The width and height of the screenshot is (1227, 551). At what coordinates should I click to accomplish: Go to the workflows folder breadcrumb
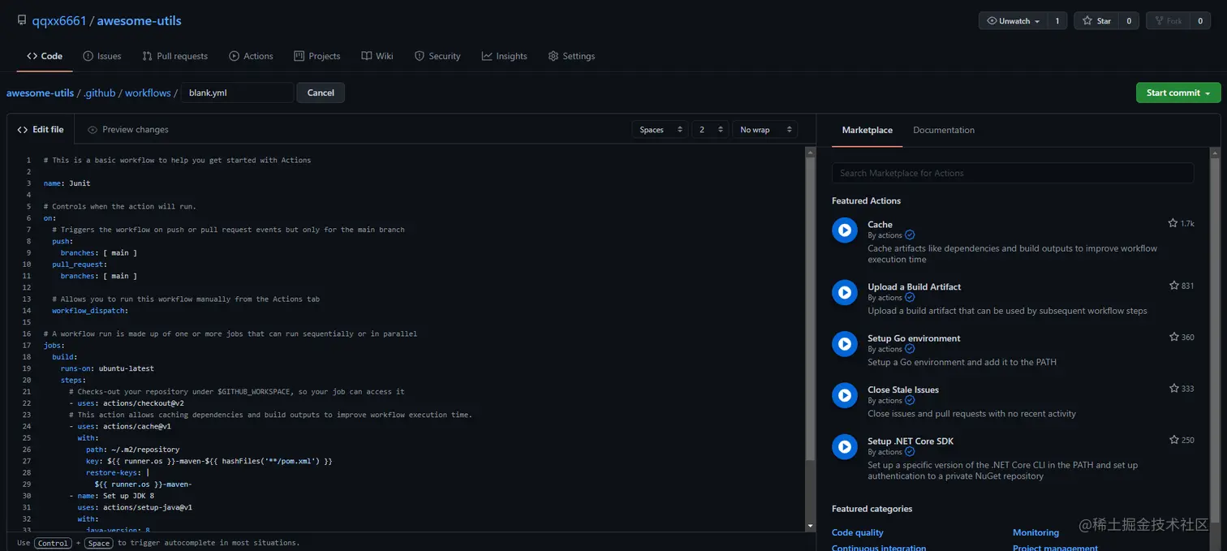click(x=148, y=93)
